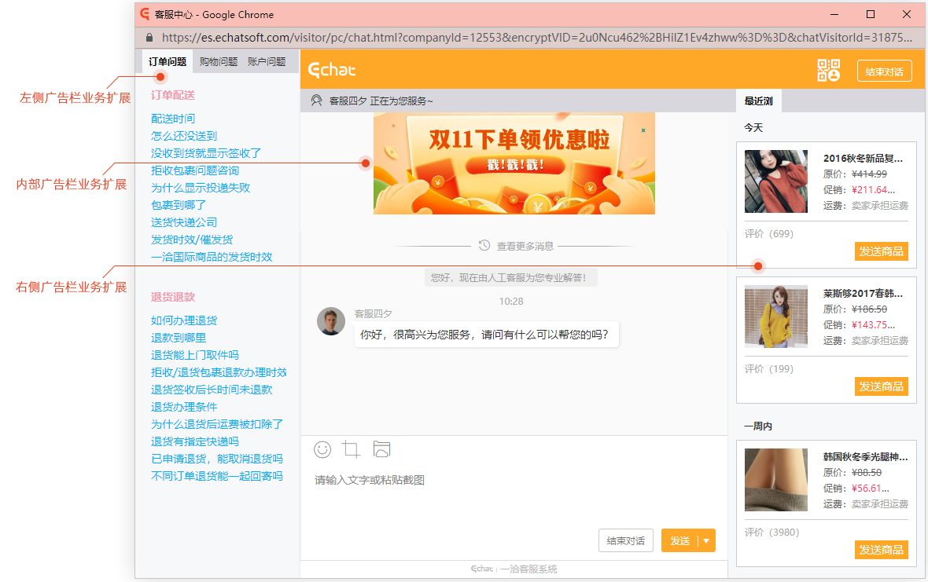Click the screenshot crop tool icon
Image resolution: width=928 pixels, height=582 pixels.
352,449
